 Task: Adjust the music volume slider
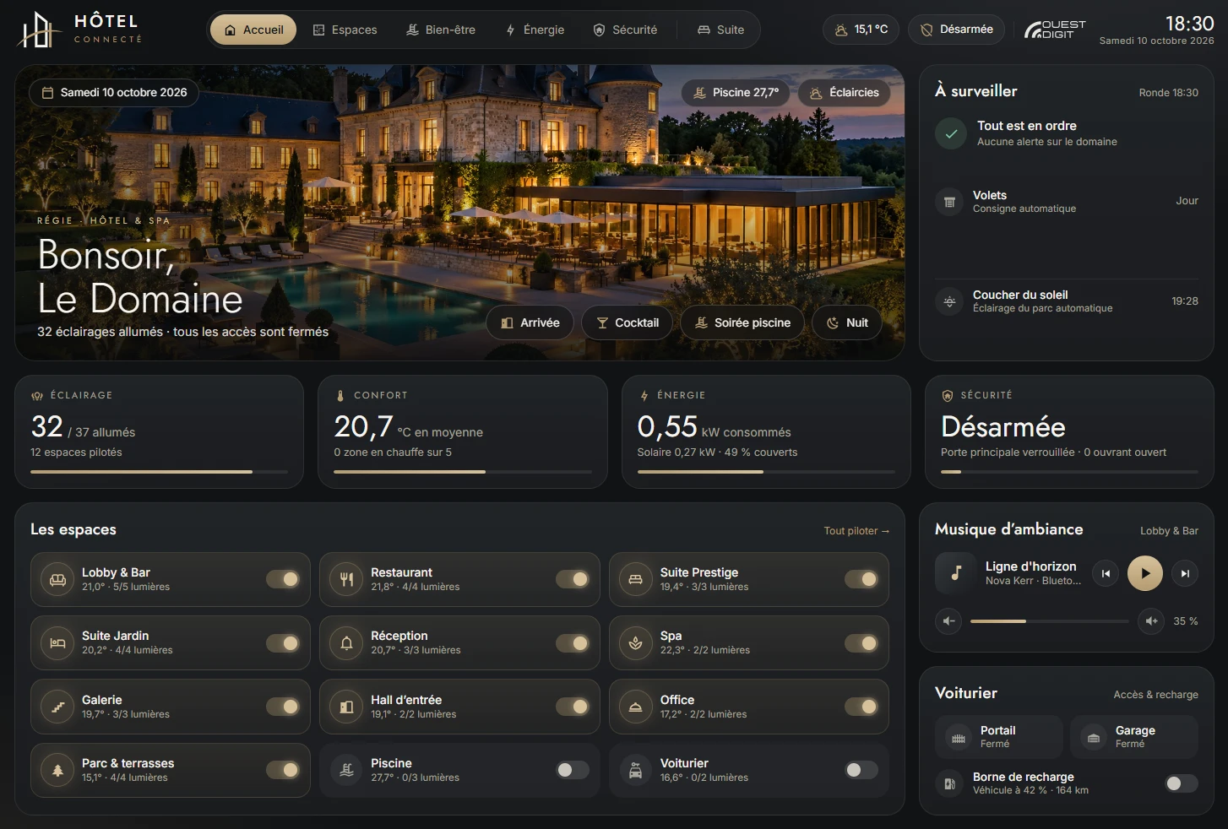pos(1049,621)
